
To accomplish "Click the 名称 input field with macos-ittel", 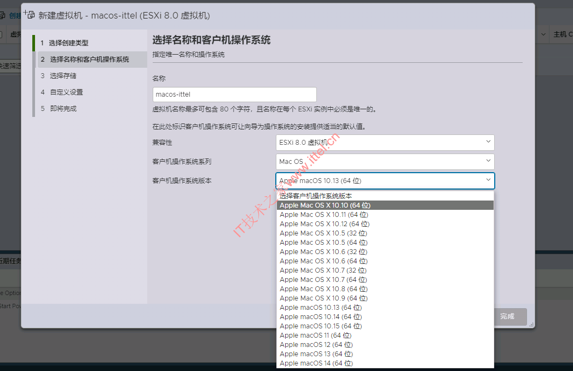I will tap(234, 94).
